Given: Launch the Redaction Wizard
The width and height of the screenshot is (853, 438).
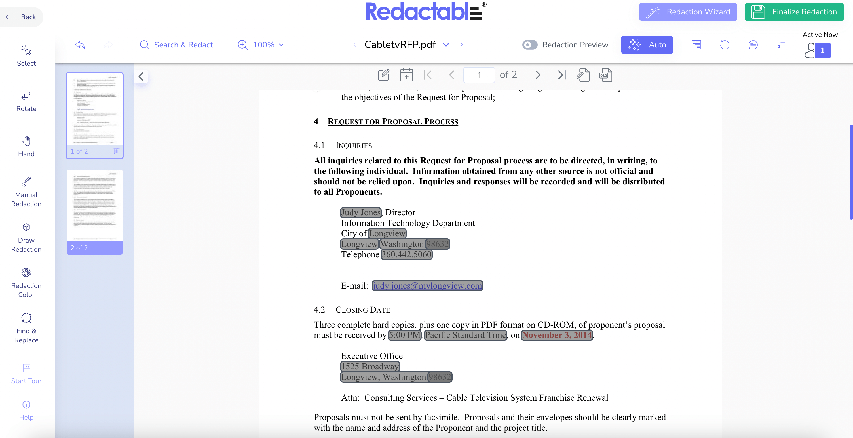Looking at the screenshot, I should click(x=688, y=12).
